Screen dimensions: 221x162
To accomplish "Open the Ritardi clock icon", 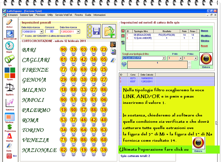I will coord(9,46).
